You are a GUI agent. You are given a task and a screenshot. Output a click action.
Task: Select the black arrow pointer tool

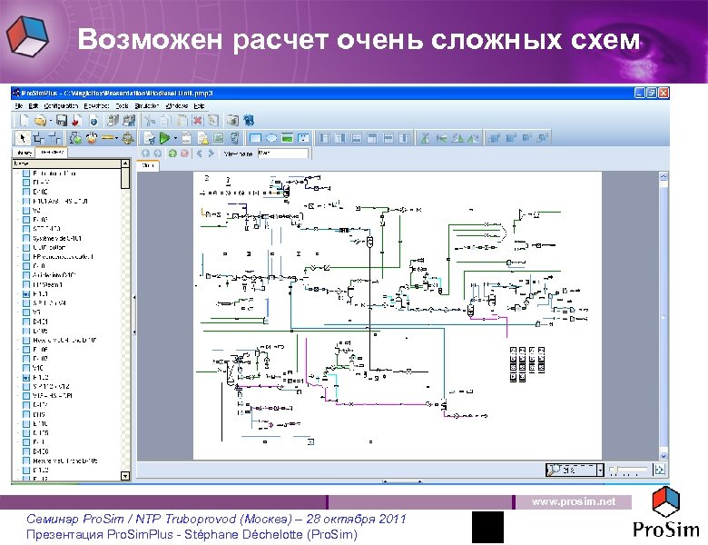coord(22,138)
